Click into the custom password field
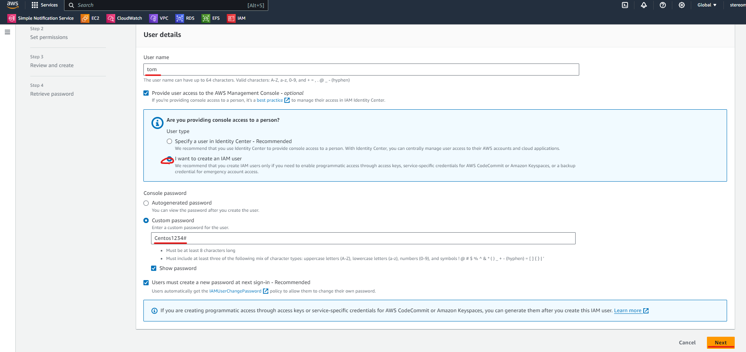 (x=363, y=238)
